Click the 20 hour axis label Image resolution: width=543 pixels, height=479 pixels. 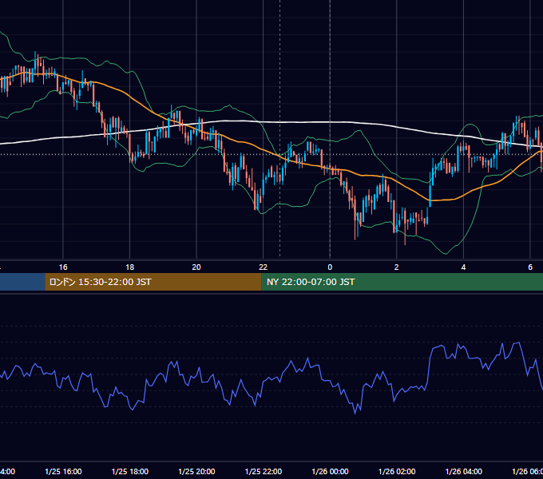tap(196, 267)
